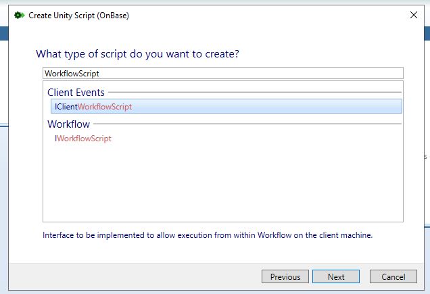The height and width of the screenshot is (294, 430).
Task: Select the IClientWorkflowScript entry
Action: click(x=226, y=106)
